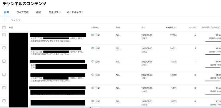Tick the select-all checkbox in the header row
Screen dimensions: 221x108
pyautogui.click(x=4, y=28)
